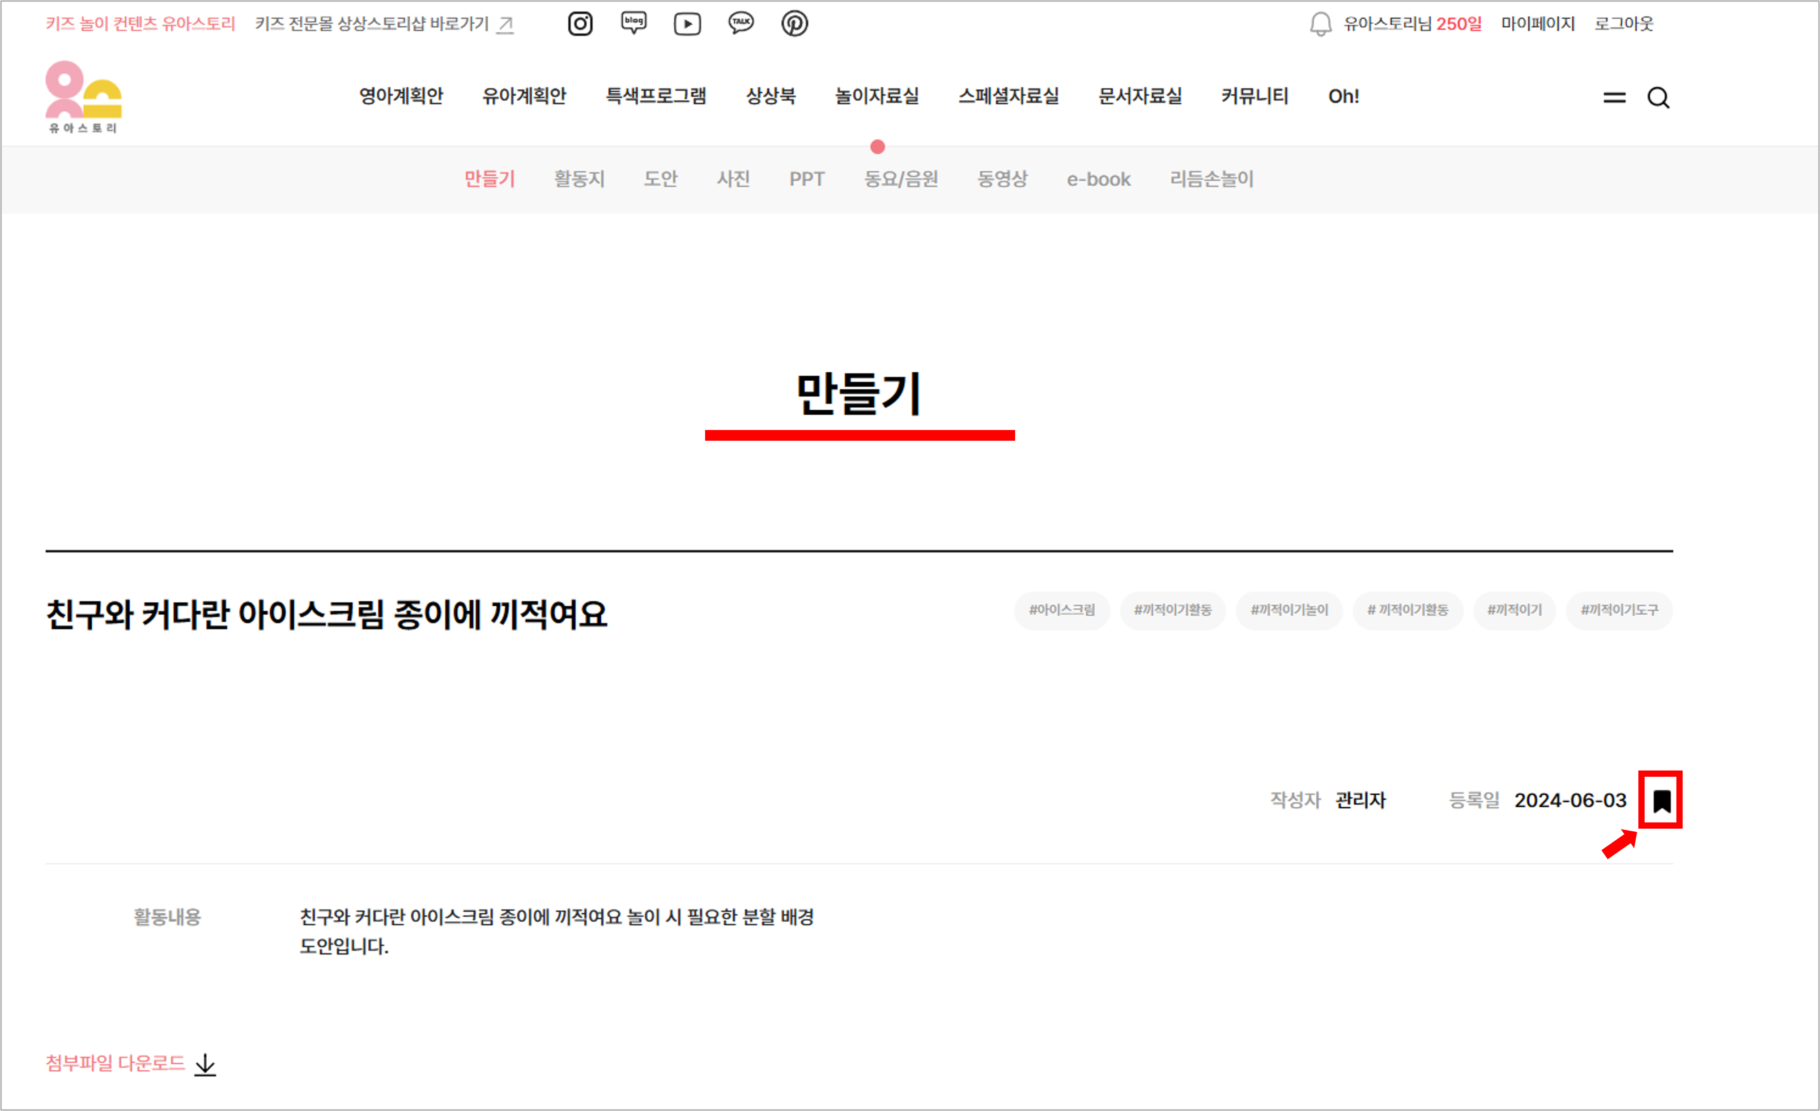The height and width of the screenshot is (1111, 1820).
Task: Click the 등록일 label
Action: point(1474,801)
